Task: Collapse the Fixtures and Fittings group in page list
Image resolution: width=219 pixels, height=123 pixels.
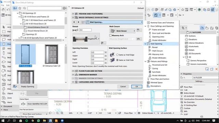Action: 145,61
